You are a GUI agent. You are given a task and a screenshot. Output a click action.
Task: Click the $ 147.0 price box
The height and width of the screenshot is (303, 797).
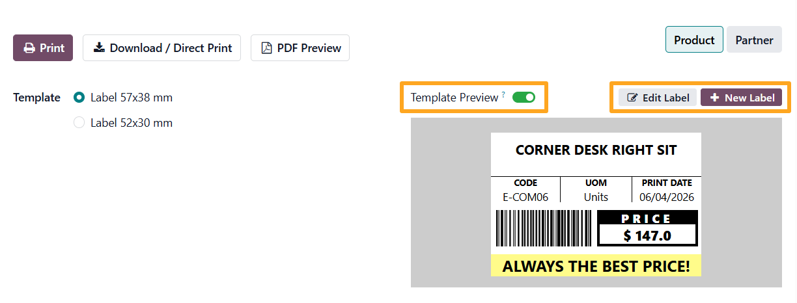coord(647,235)
